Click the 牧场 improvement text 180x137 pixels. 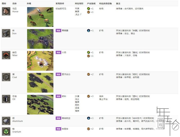(x=101, y=8)
